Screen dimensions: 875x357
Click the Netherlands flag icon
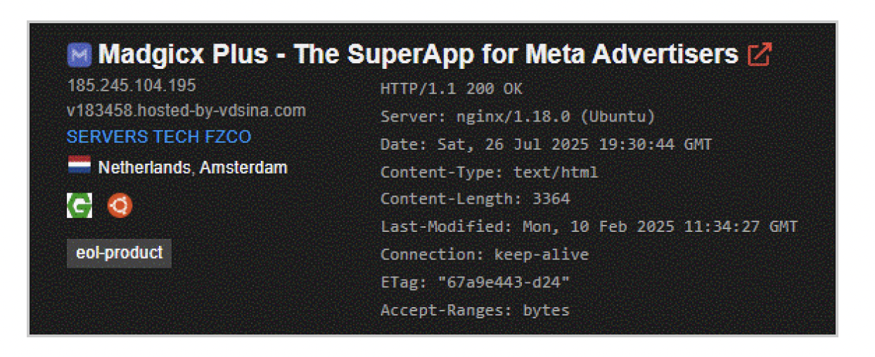tap(79, 167)
